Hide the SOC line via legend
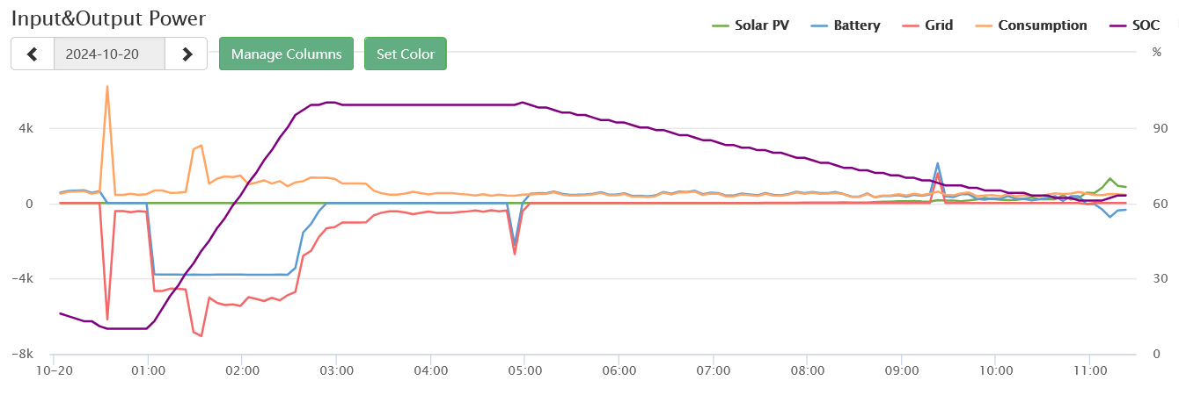Image resolution: width=1179 pixels, height=395 pixels. [x=1133, y=25]
